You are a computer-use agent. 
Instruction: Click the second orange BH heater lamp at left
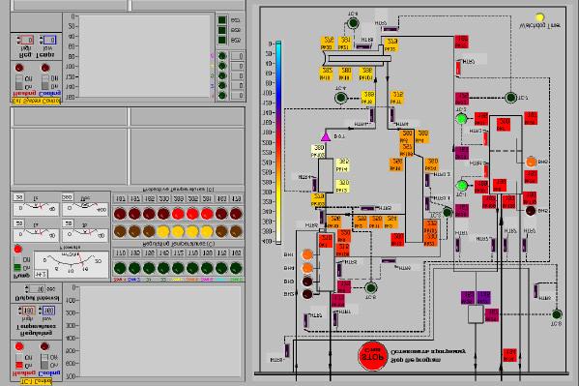(x=307, y=268)
